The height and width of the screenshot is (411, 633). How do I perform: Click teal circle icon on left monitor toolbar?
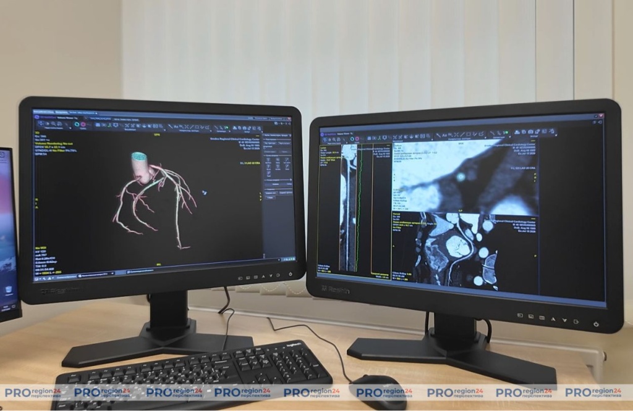[77, 125]
